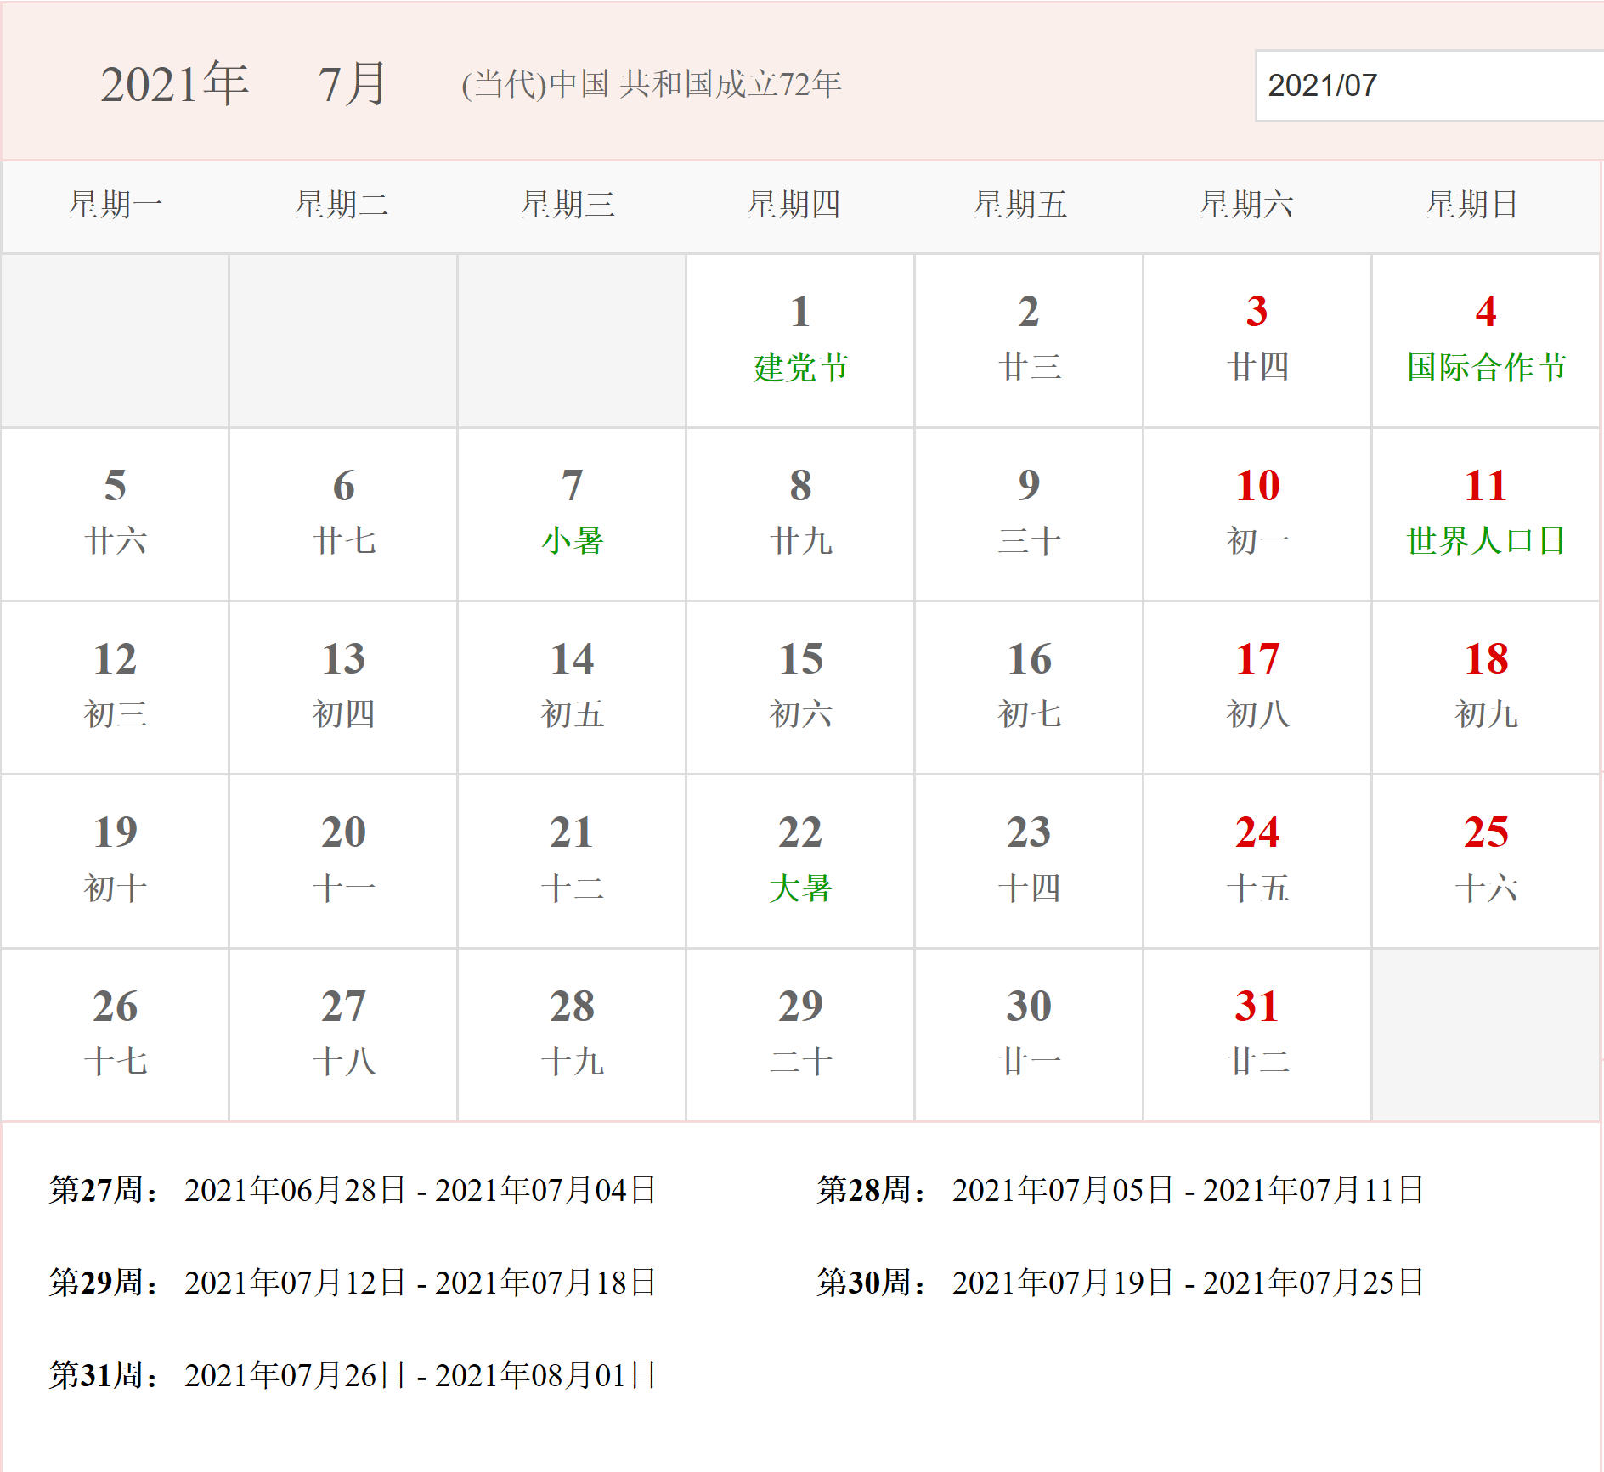Click 共和国成立72年 era text
The image size is (1604, 1472).
click(731, 84)
